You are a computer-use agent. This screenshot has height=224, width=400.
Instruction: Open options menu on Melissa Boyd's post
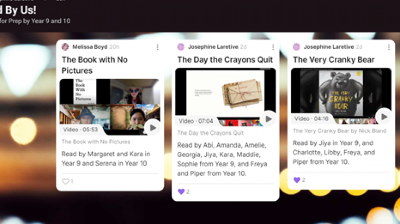[x=157, y=47]
